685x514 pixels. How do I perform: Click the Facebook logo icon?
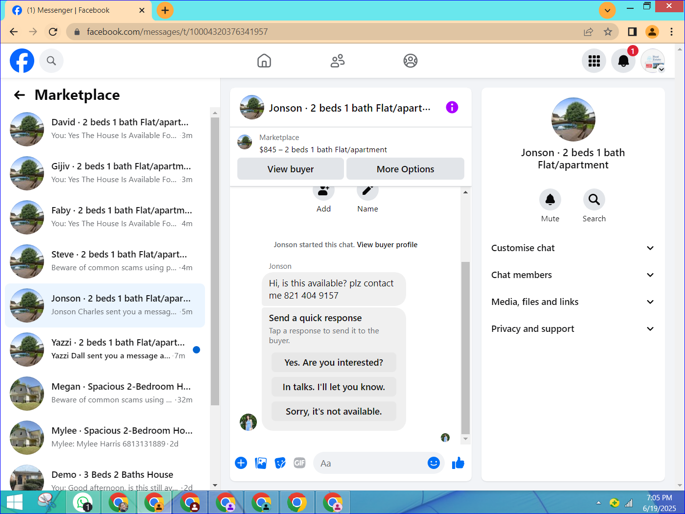22,61
